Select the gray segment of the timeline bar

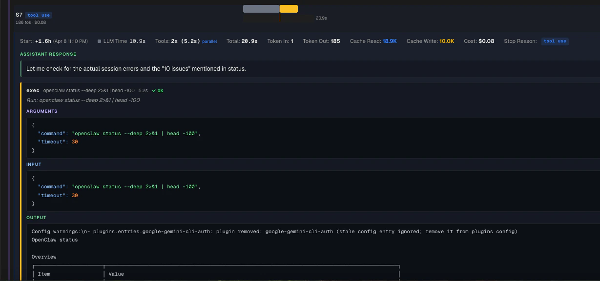point(261,9)
